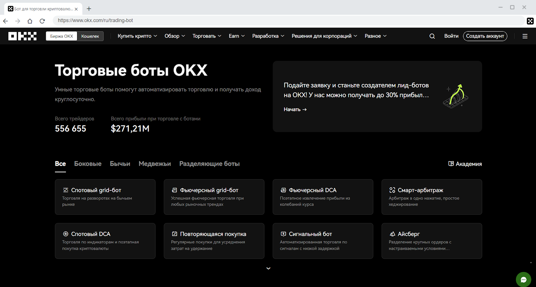Open the Спотовый grid-бот card title
This screenshot has width=536, height=287.
tap(96, 190)
